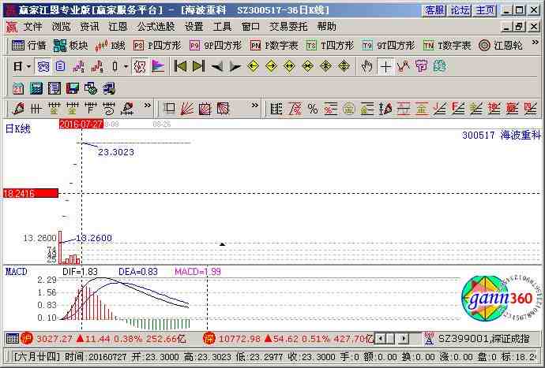
Task: Click the yellow diamond vertical-arrows icon
Action: [344, 66]
